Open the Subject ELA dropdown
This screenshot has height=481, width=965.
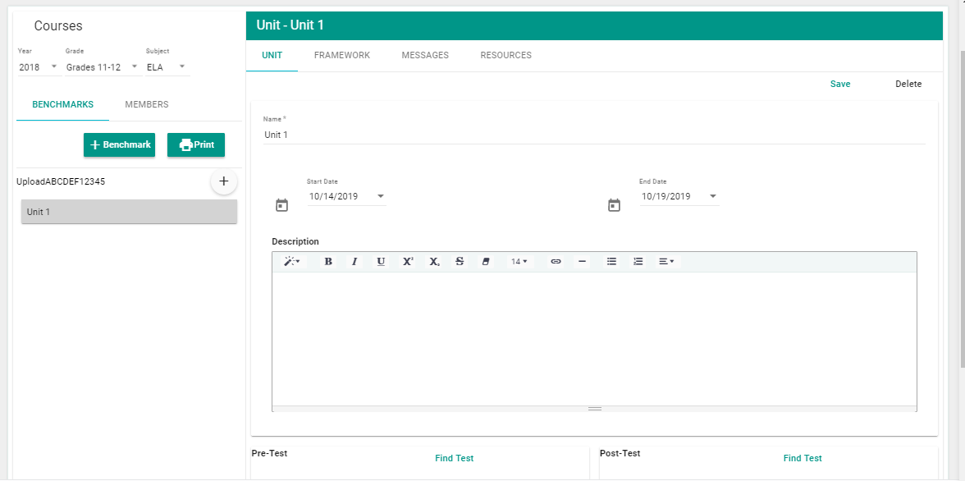pyautogui.click(x=167, y=67)
